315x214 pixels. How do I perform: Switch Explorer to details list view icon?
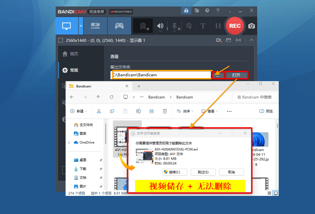pyautogui.click(x=269, y=193)
